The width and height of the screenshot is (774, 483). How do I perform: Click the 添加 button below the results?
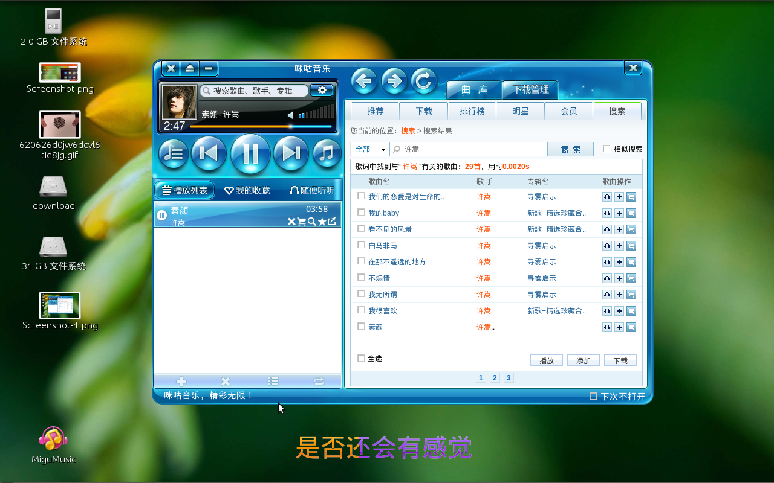[x=584, y=360]
